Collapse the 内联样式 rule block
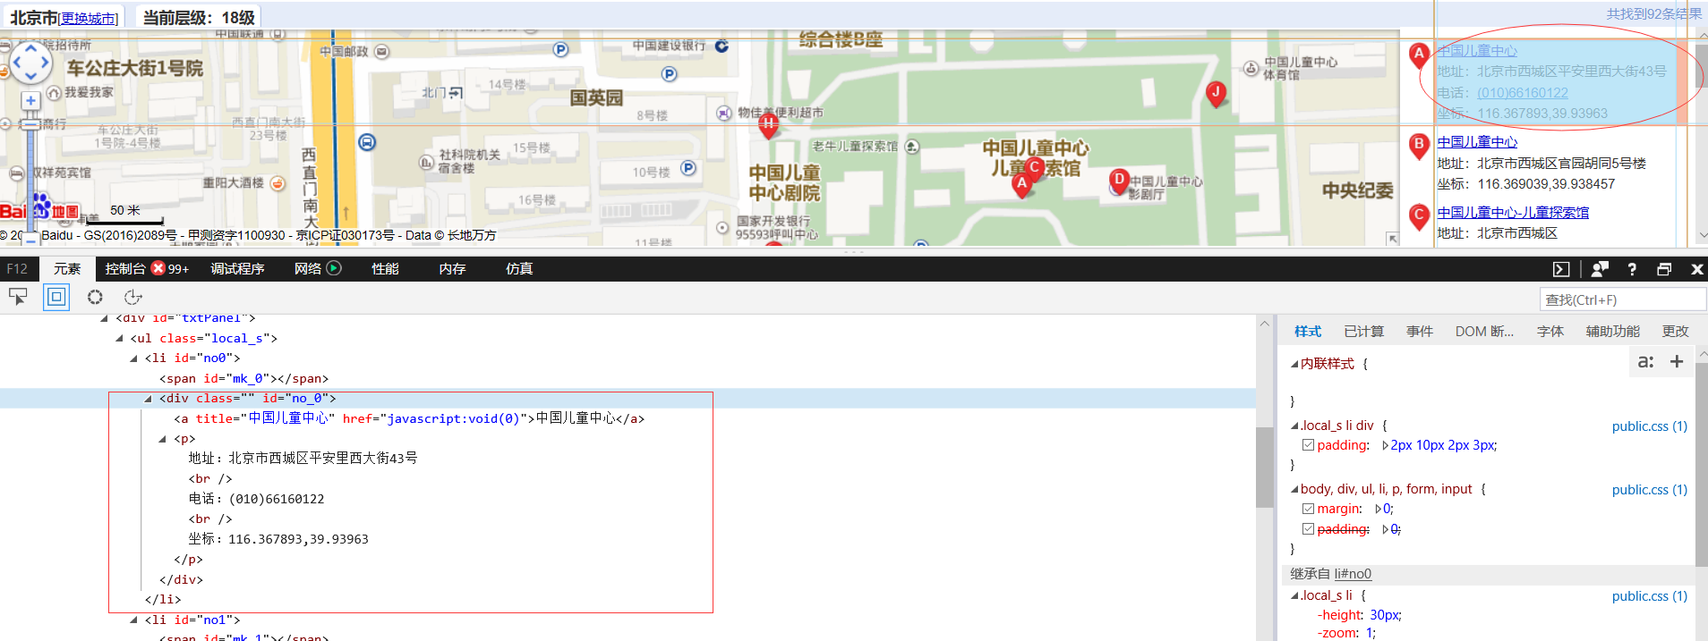Viewport: 1708px width, 641px height. pyautogui.click(x=1294, y=364)
